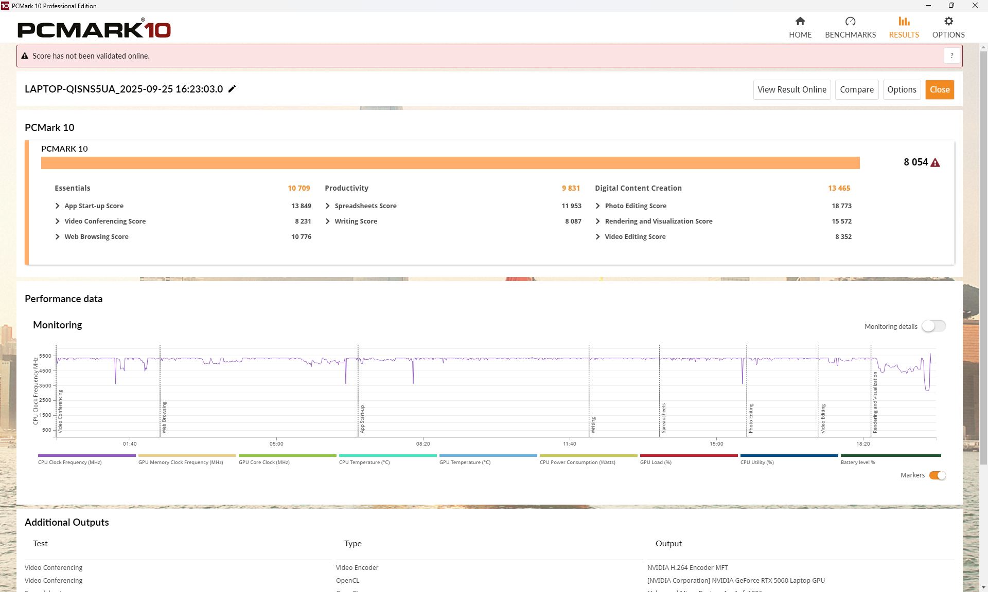Open the Benchmarks gauge icon
Screen dimensions: 988x592
tap(850, 22)
